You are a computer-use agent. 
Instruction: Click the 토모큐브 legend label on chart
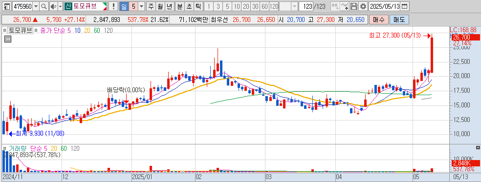coord(20,30)
